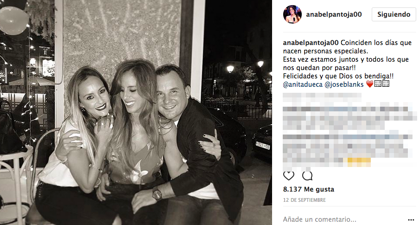Click the yellow emojis in blurred comment

click(x=357, y=161)
